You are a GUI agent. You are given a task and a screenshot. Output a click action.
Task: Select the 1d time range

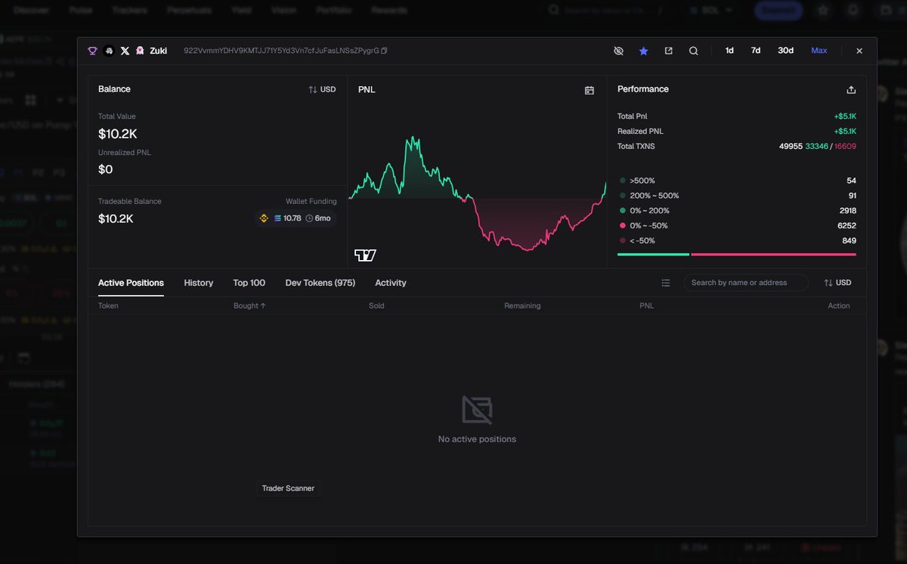point(729,51)
